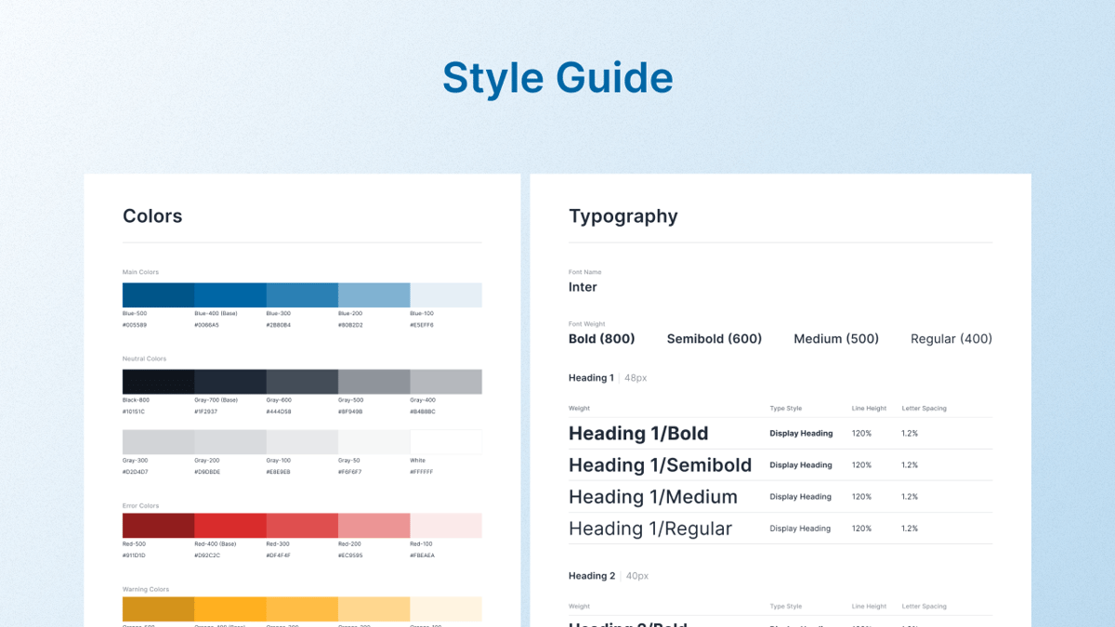Select the Bold (800) font weight

tap(601, 338)
